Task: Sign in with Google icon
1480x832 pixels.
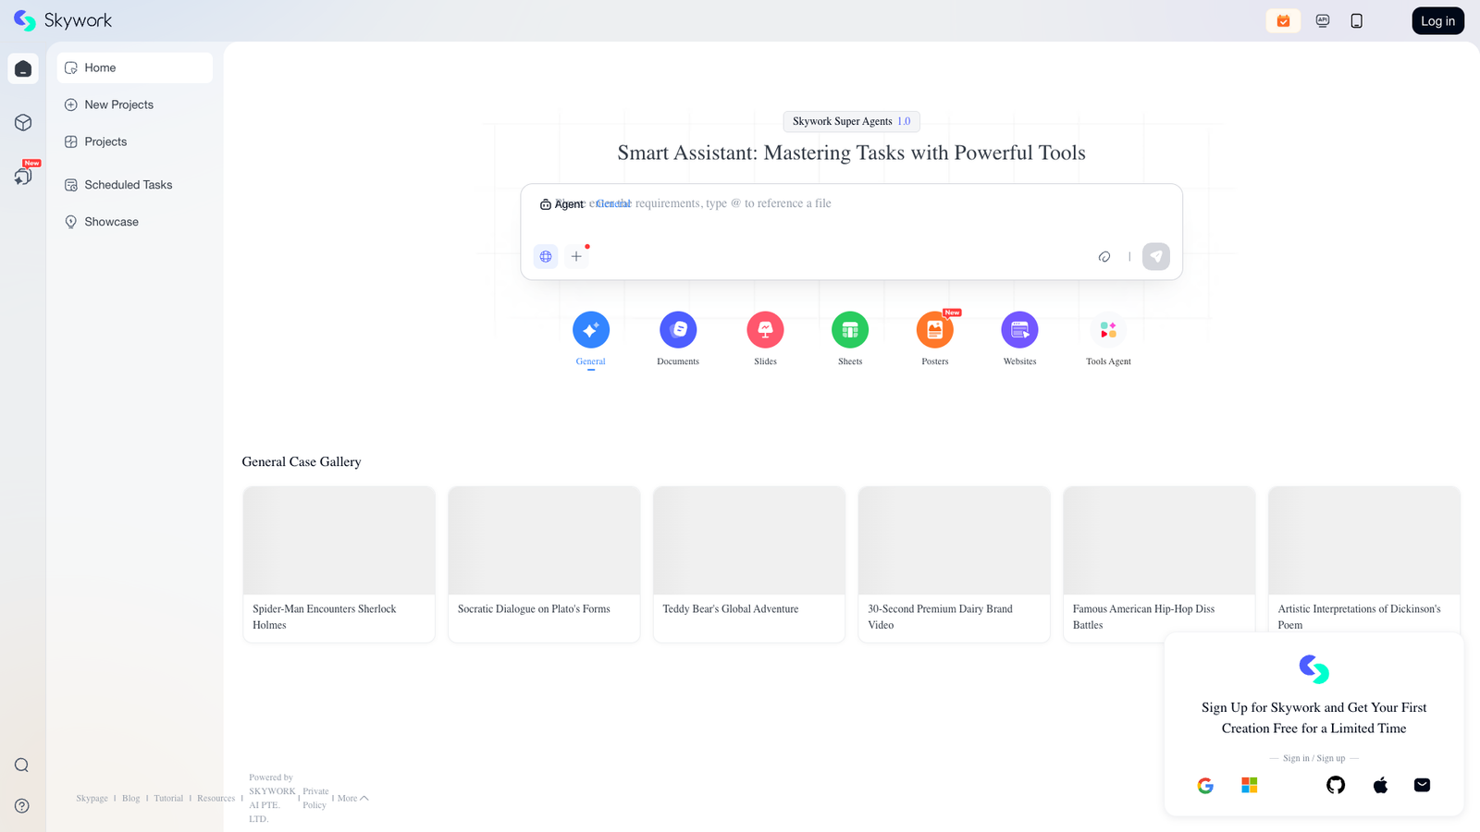Action: [x=1205, y=786]
